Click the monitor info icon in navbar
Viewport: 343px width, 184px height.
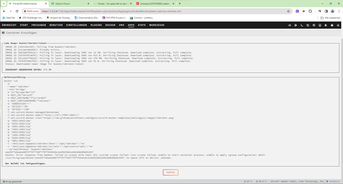320,25
